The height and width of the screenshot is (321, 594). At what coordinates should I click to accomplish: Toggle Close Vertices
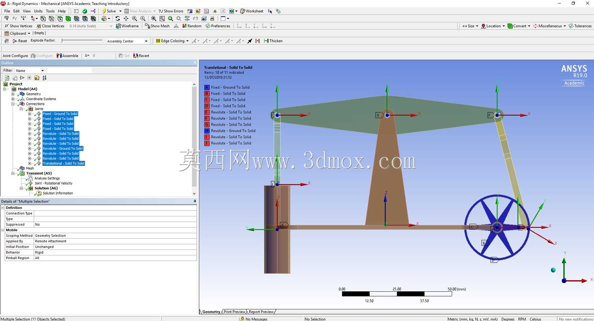pyautogui.click(x=50, y=26)
